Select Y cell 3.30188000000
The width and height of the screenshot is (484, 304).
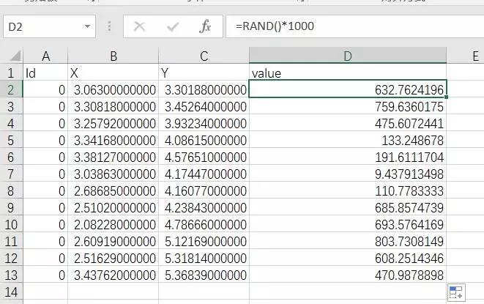pos(204,89)
